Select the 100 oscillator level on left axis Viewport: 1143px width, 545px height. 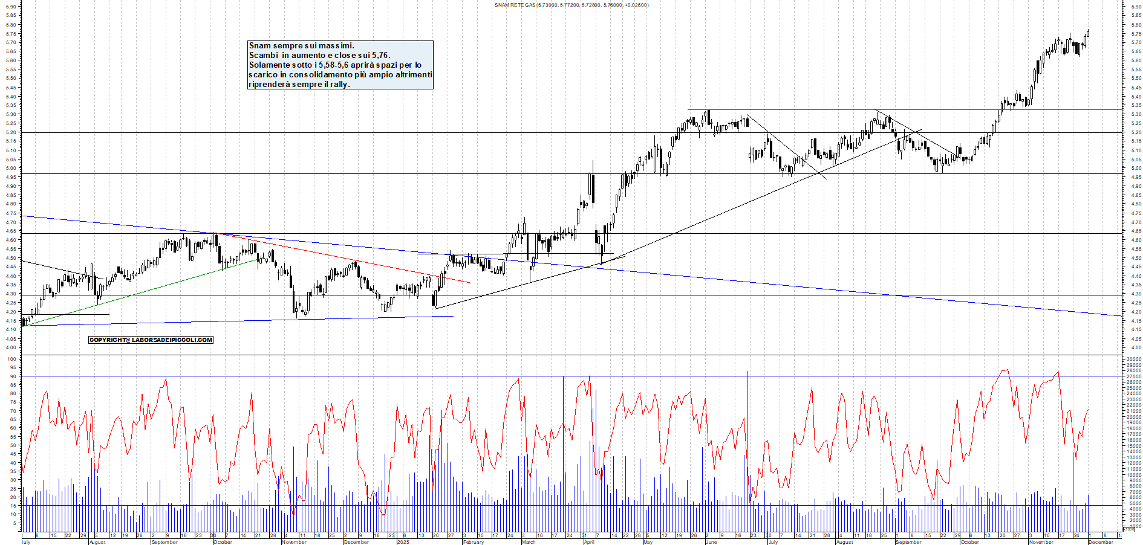pos(11,359)
